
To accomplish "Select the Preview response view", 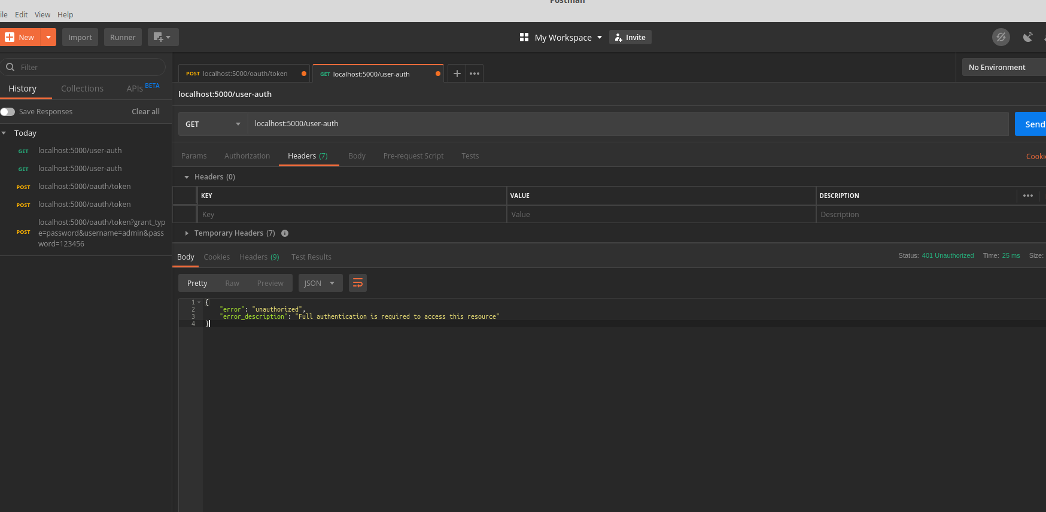I will click(x=270, y=283).
